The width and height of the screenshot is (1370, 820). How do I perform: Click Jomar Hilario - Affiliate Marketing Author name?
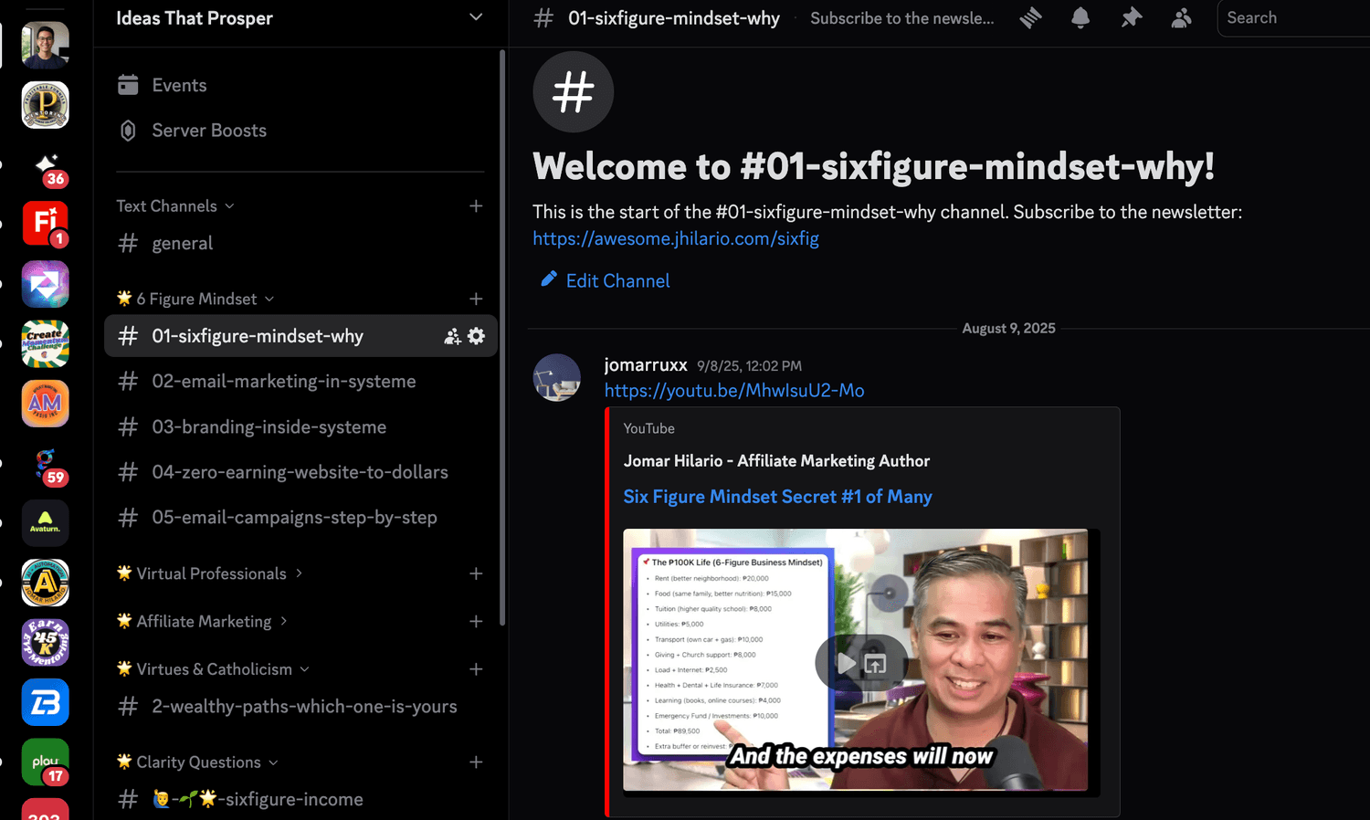click(x=776, y=461)
